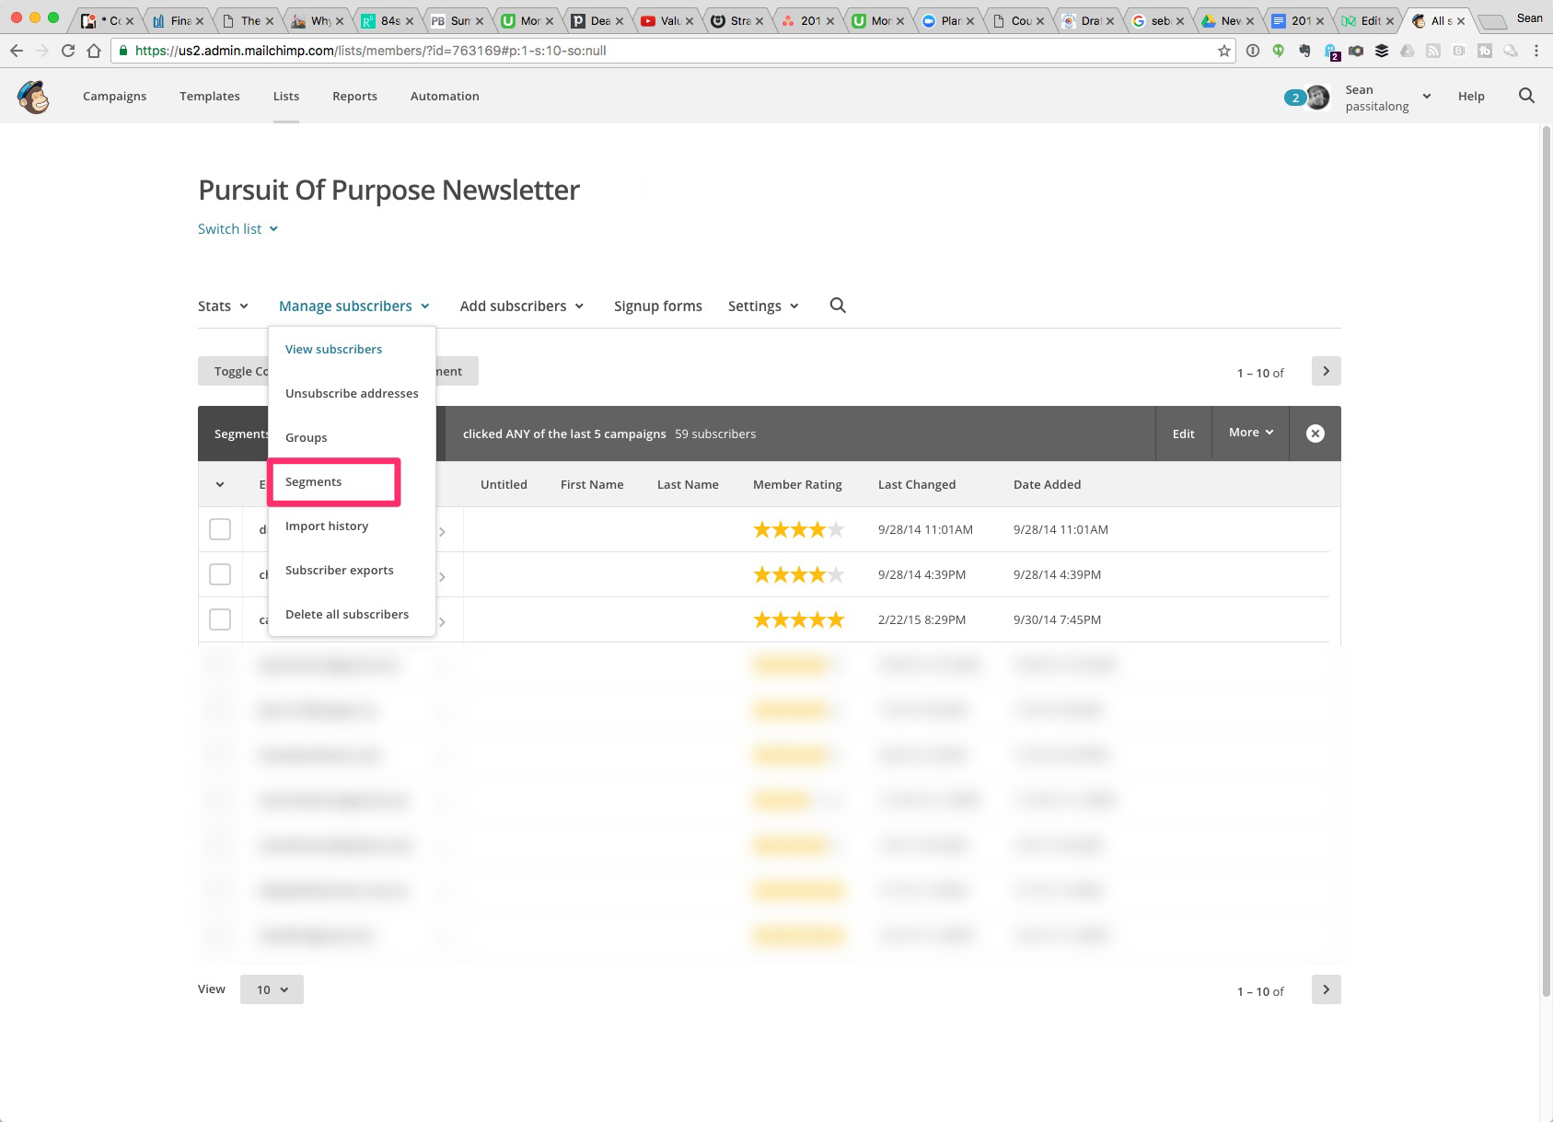The height and width of the screenshot is (1122, 1553).
Task: Bookmark this page with the star
Action: click(1224, 51)
